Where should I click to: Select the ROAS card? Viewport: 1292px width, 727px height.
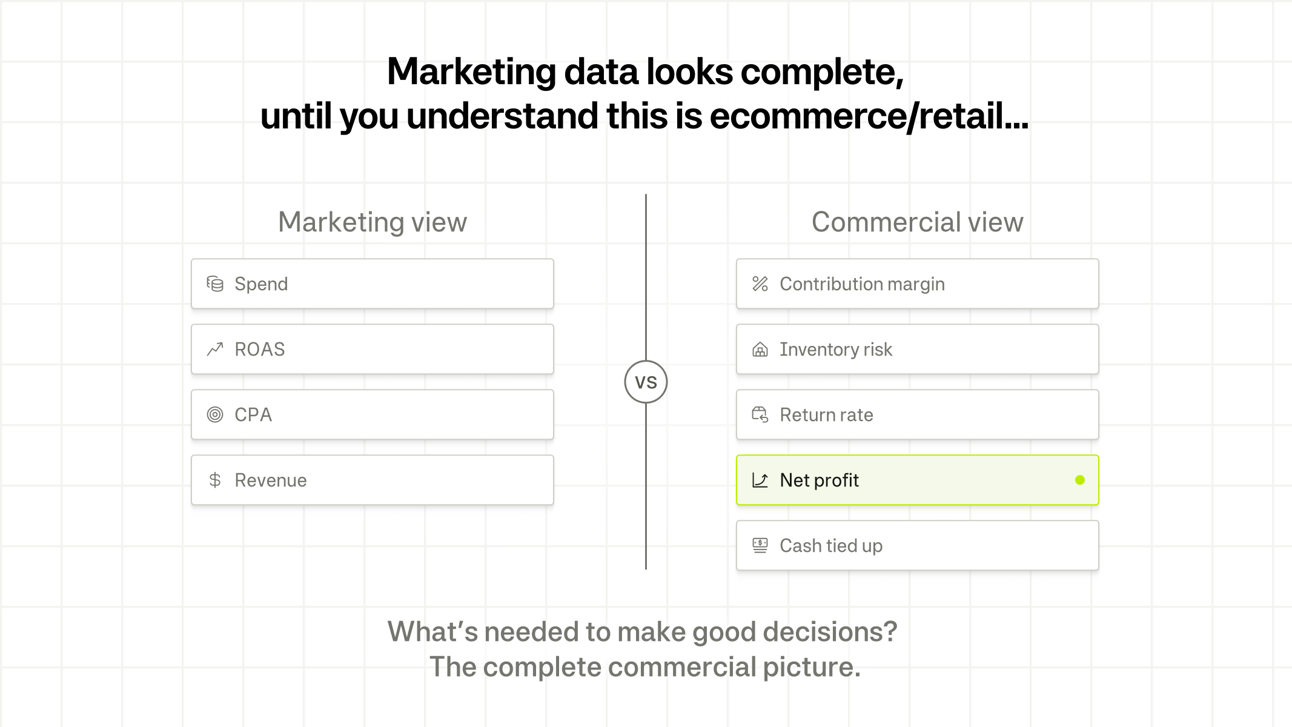pyautogui.click(x=372, y=350)
